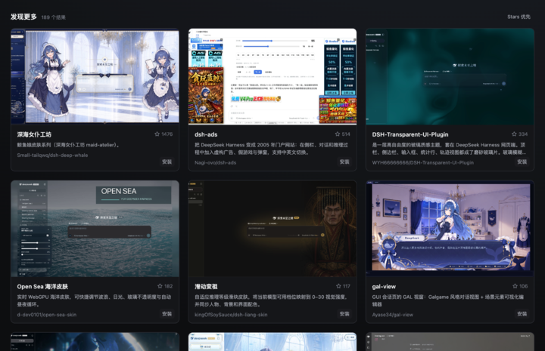Click star count 182

[x=168, y=286]
